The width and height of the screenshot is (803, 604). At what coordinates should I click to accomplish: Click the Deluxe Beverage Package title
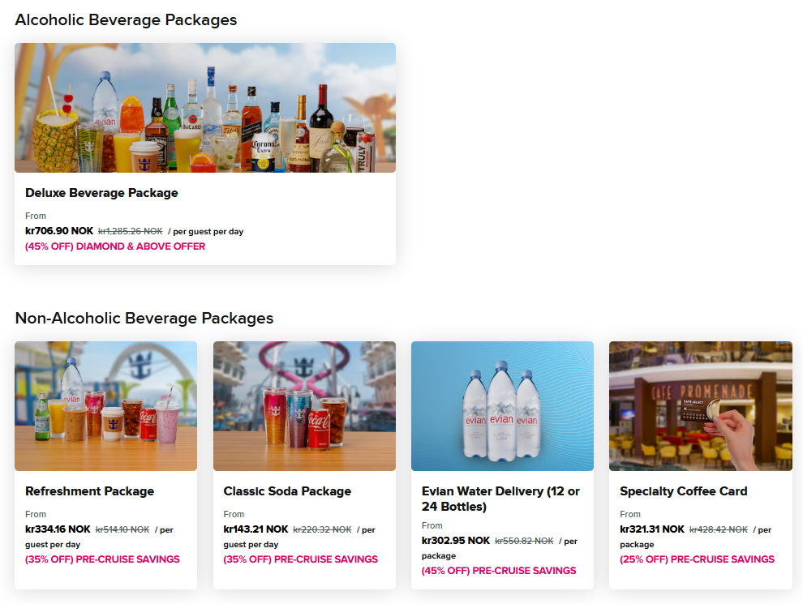point(101,193)
